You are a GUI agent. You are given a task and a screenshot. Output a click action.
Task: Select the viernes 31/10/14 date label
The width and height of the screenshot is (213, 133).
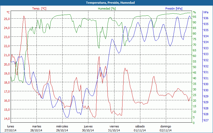tap(114, 128)
